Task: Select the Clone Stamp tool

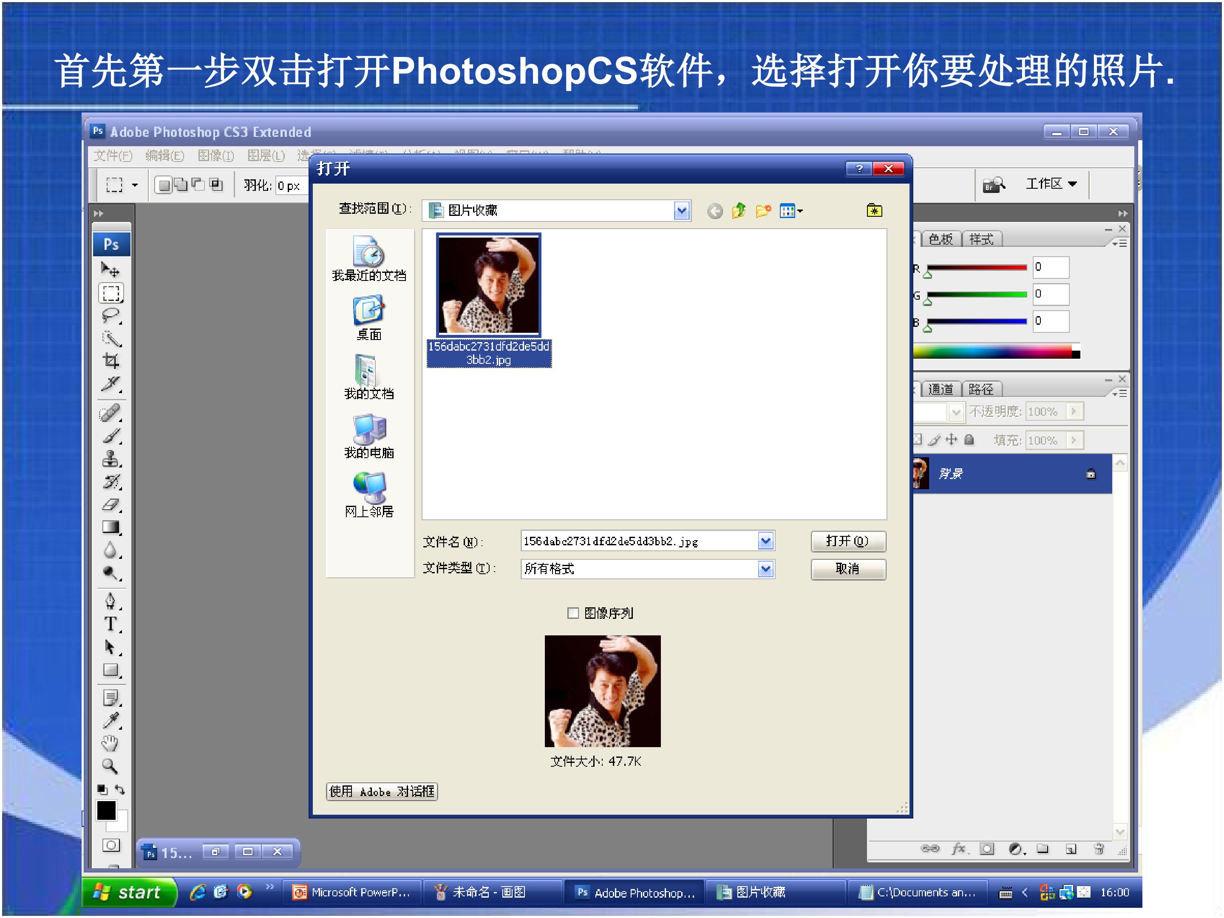Action: pos(110,459)
